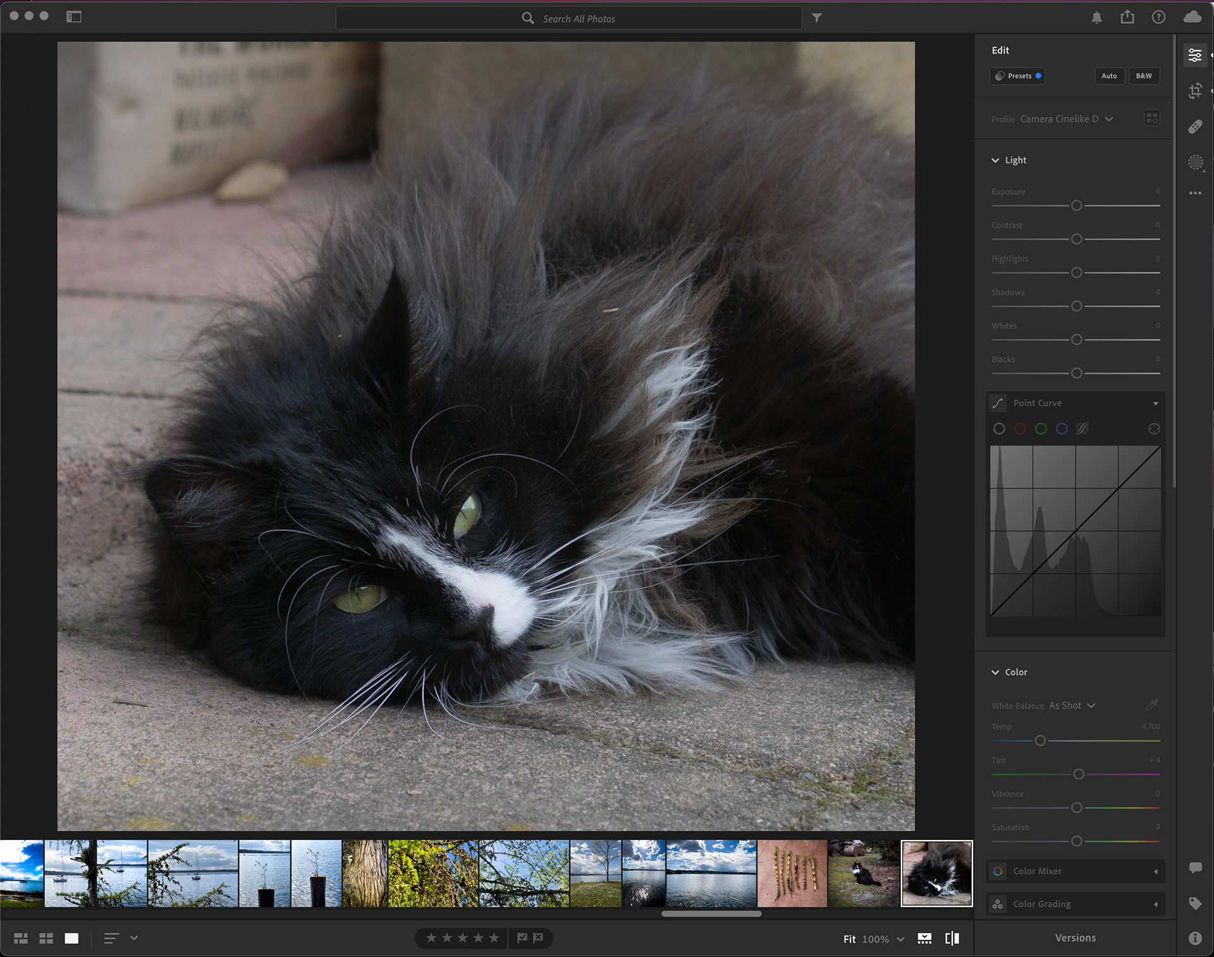Flag photo as picked
The image size is (1214, 957).
tap(522, 938)
